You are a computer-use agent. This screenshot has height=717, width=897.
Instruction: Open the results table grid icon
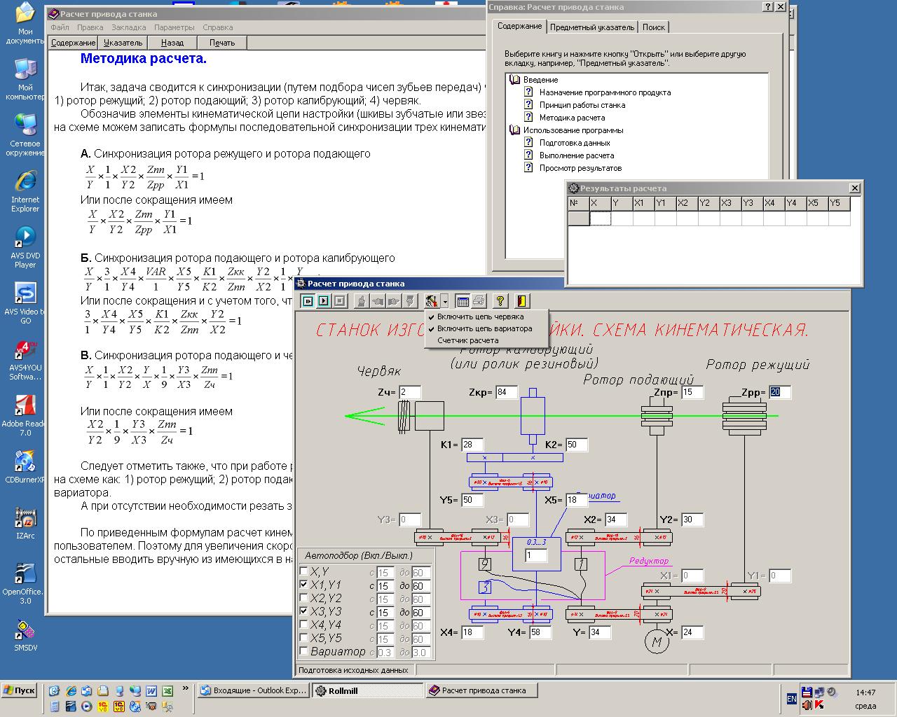[x=463, y=301]
